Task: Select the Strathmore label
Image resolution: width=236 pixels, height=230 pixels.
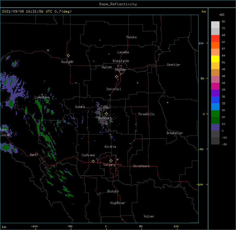Action: pyautogui.click(x=141, y=166)
